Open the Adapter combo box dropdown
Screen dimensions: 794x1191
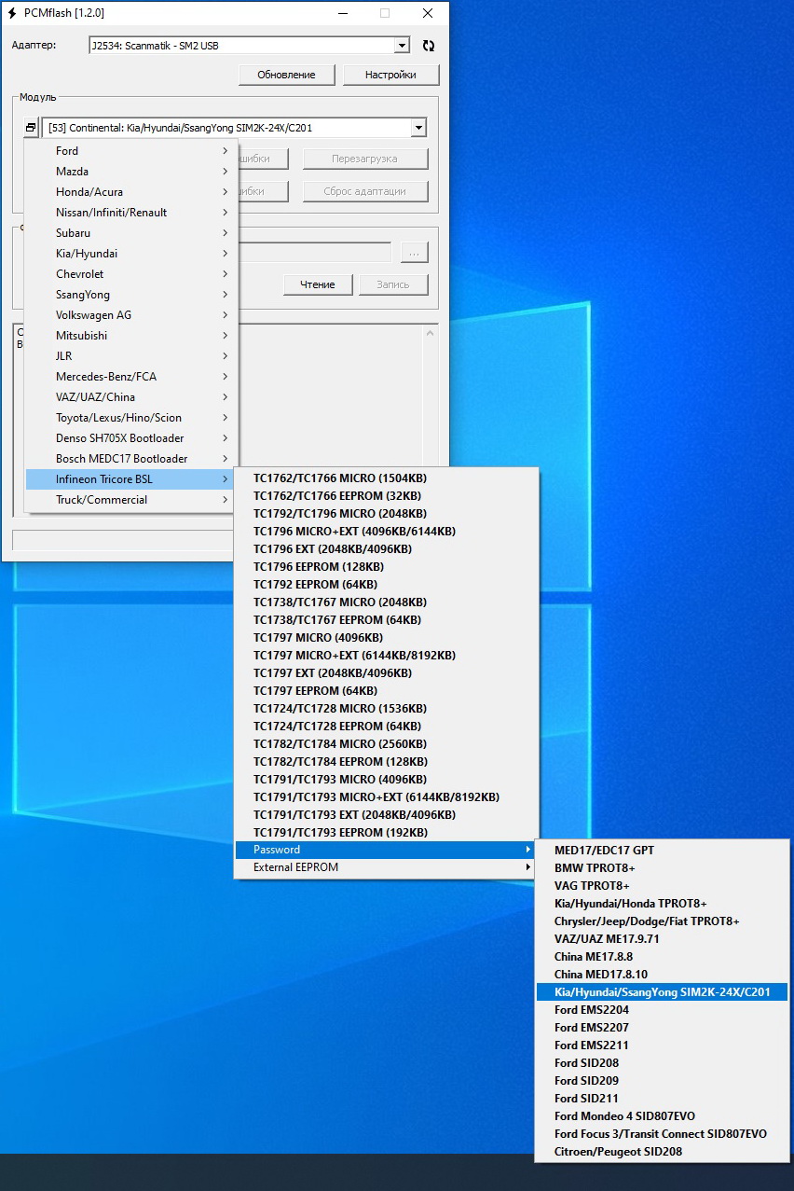click(x=402, y=46)
